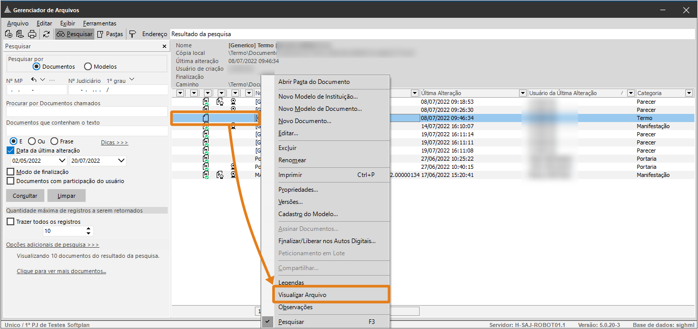Toggle the Pesquisar binoculars toolbar button
This screenshot has height=329, width=698.
(x=74, y=34)
